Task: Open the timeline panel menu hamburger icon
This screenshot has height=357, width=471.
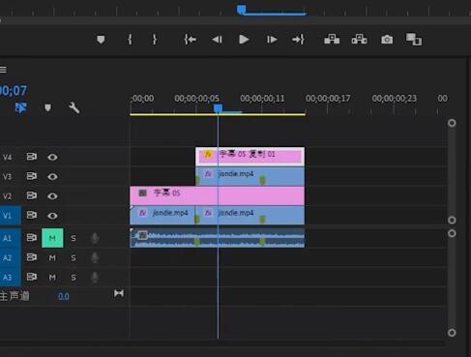Action: (3, 70)
